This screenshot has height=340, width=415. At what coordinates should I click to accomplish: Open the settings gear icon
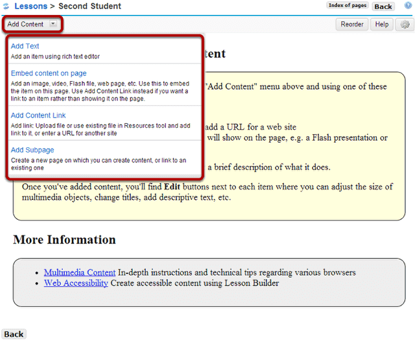coord(405,25)
